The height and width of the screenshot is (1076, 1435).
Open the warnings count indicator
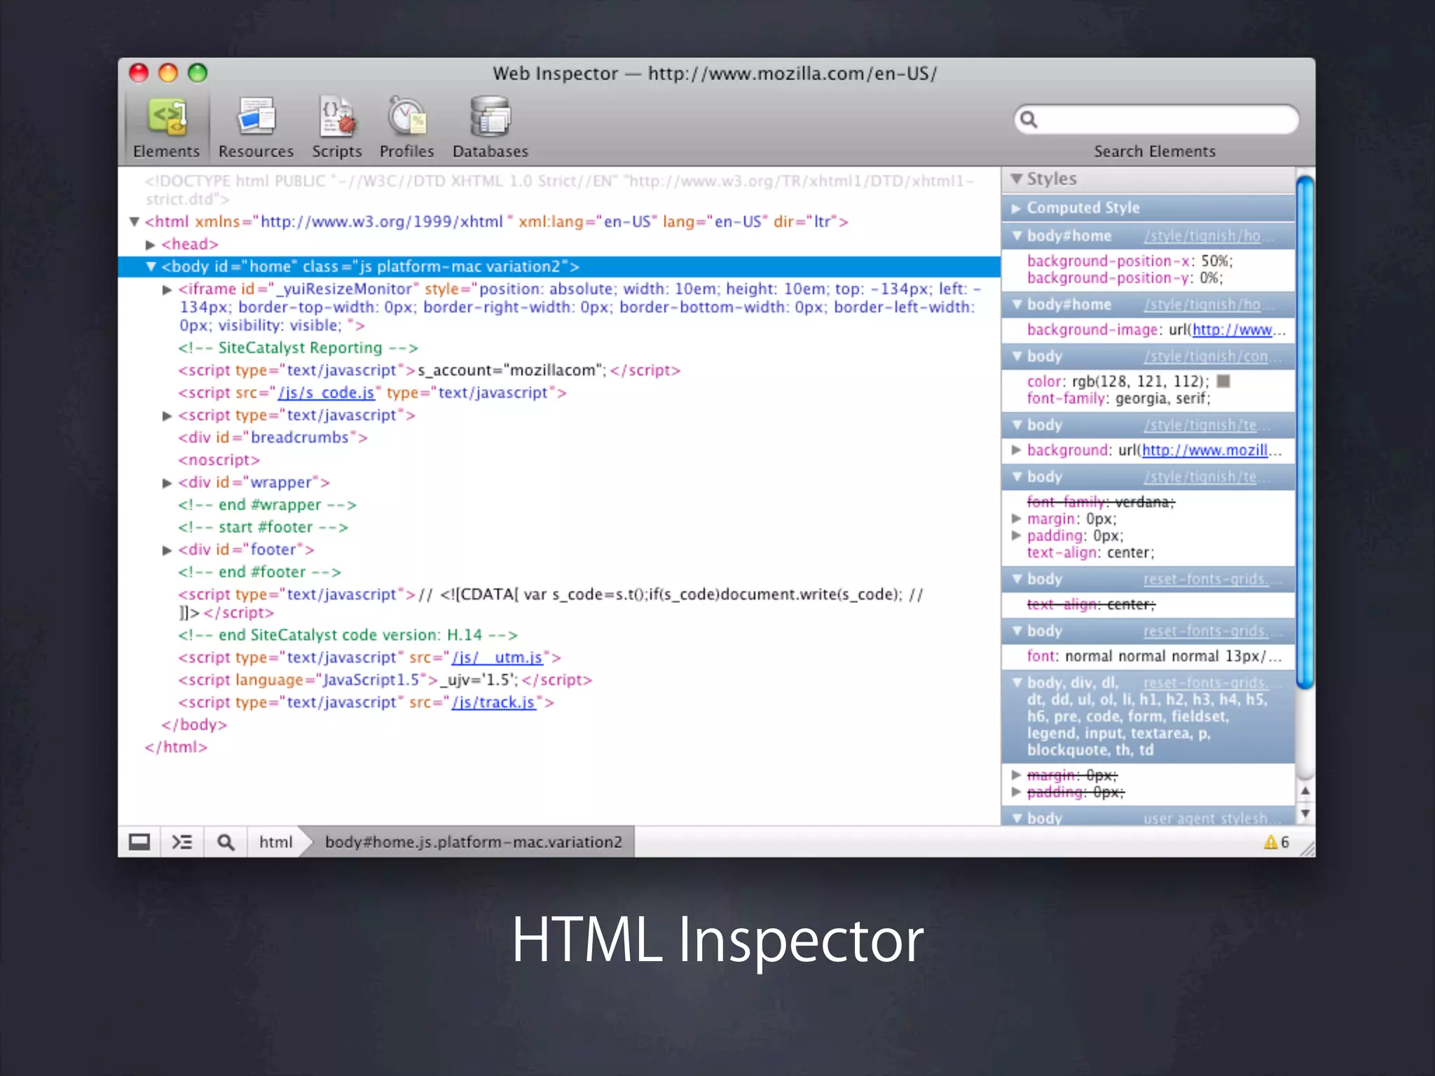(1276, 842)
